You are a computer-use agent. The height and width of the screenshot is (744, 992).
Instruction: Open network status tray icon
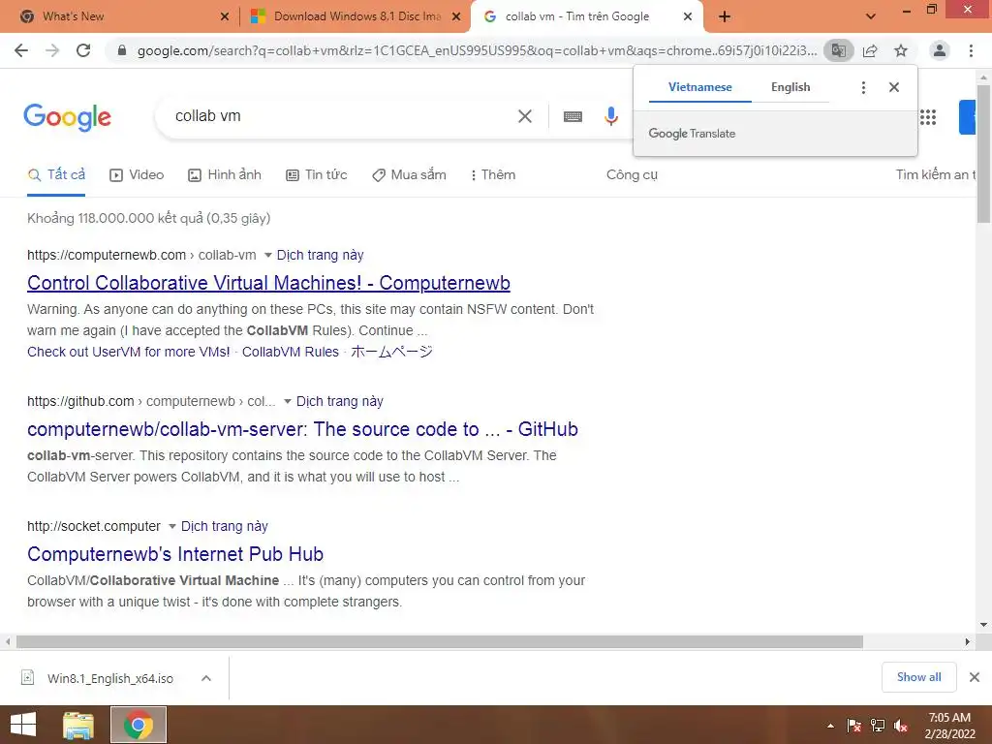point(878,726)
